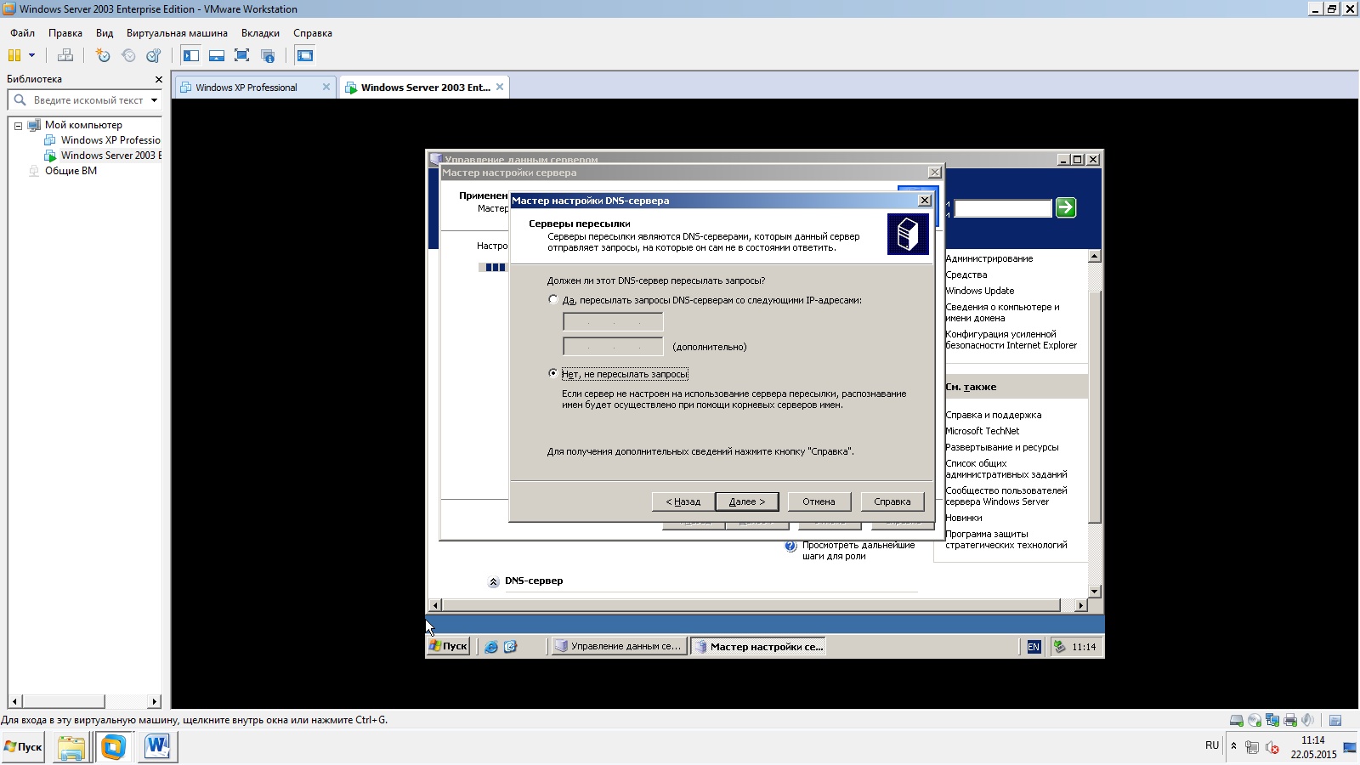Open the Windows Update link

click(980, 291)
